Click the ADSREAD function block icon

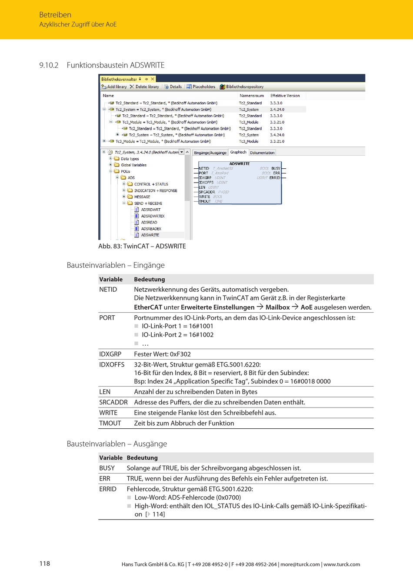coord(137,222)
